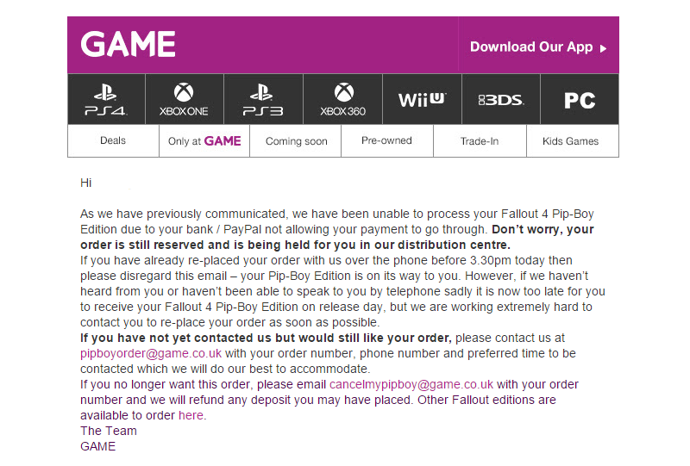Screen dimensions: 690x466
Task: Select the Xbox One platform icon
Action: click(185, 99)
